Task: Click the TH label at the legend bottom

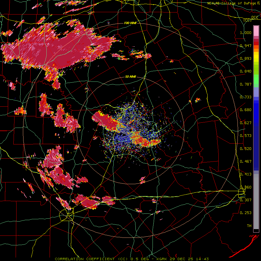Action: (x=249, y=226)
